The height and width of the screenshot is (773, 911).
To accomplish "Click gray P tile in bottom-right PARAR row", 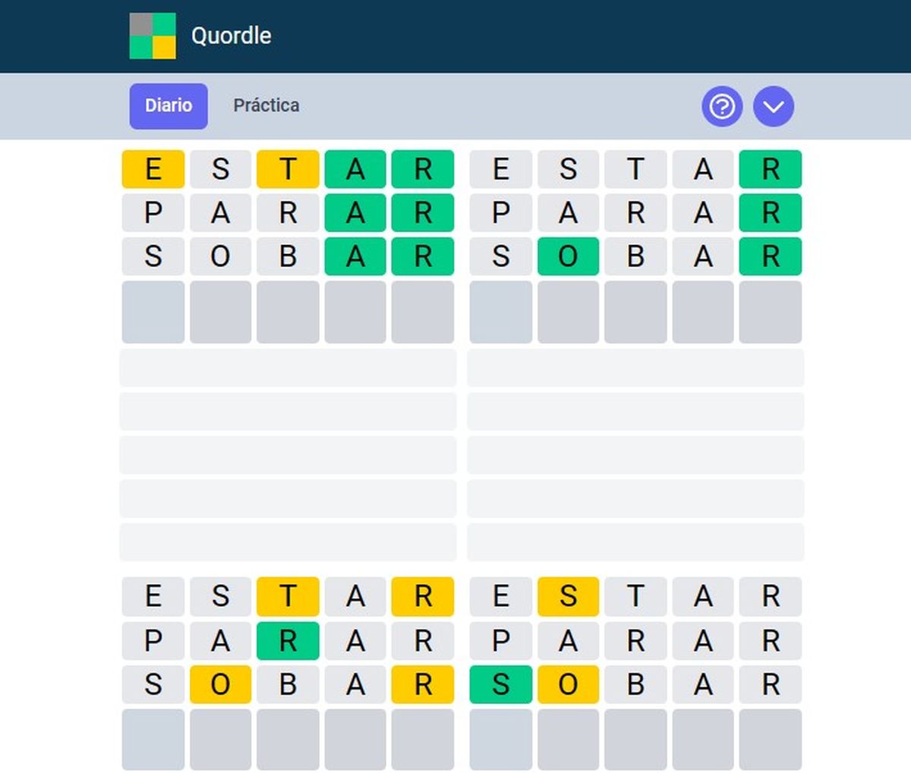I will click(501, 641).
